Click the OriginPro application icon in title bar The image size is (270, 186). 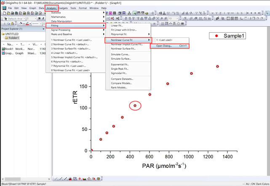(x=3, y=3)
